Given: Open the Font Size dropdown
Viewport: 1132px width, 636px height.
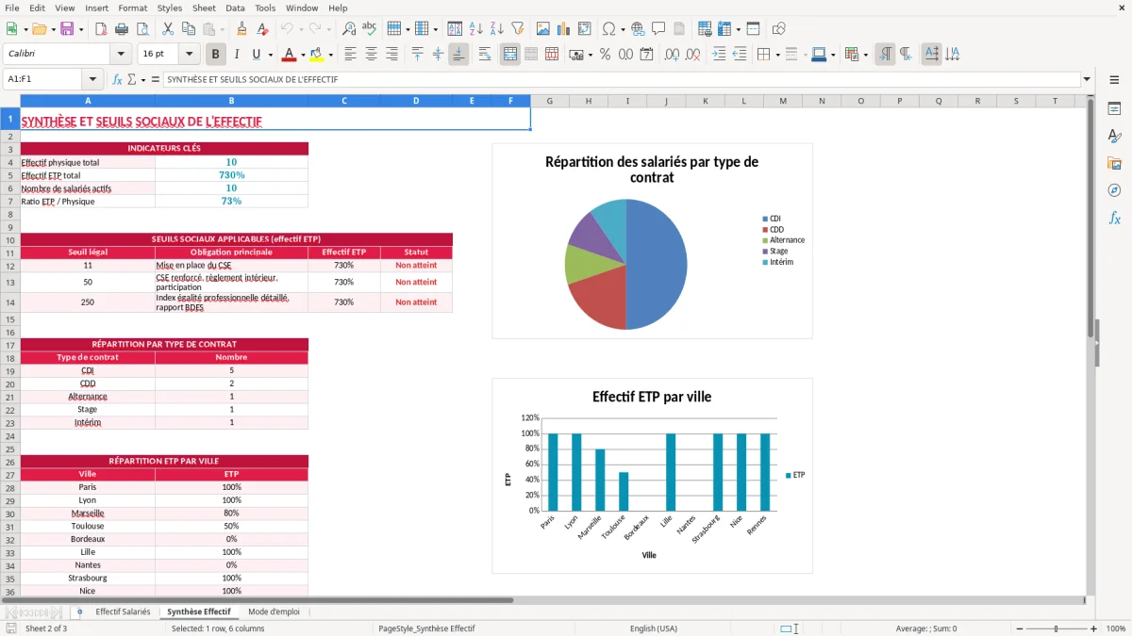Looking at the screenshot, I should tap(190, 55).
